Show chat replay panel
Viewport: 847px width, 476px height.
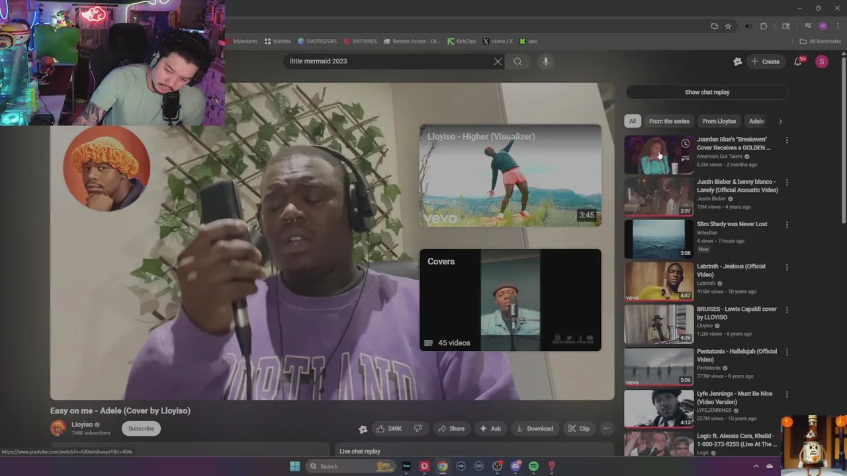click(707, 92)
